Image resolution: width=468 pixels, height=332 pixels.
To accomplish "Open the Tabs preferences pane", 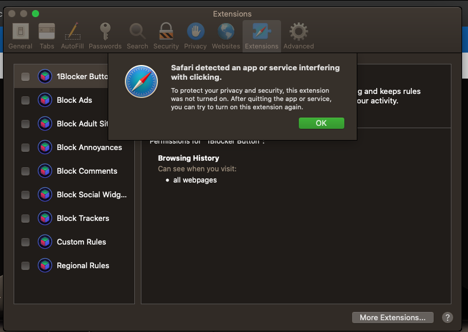I will click(47, 36).
